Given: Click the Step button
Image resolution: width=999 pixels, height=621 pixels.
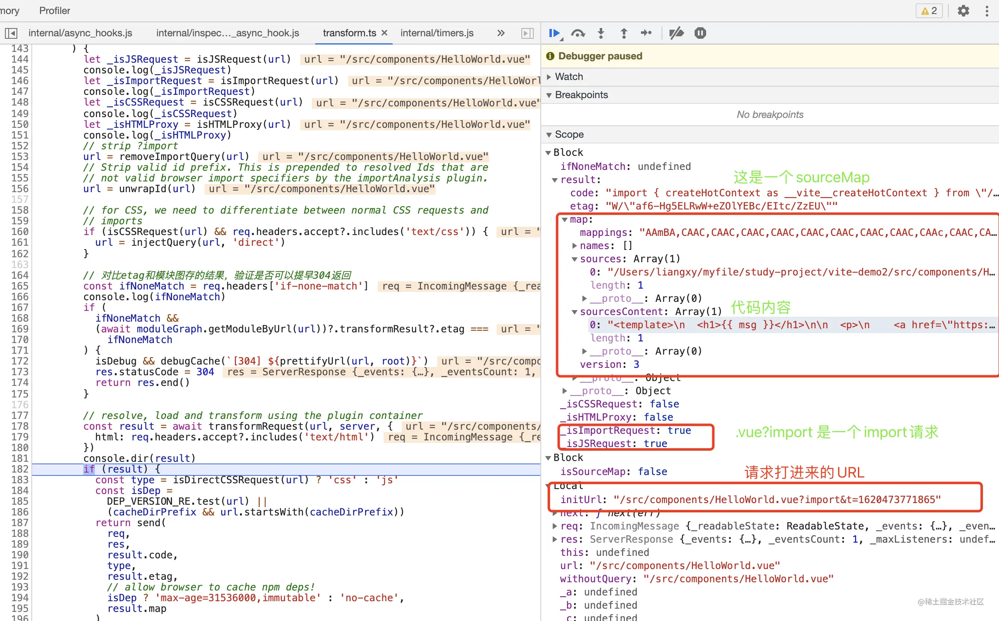Looking at the screenshot, I should (x=646, y=33).
